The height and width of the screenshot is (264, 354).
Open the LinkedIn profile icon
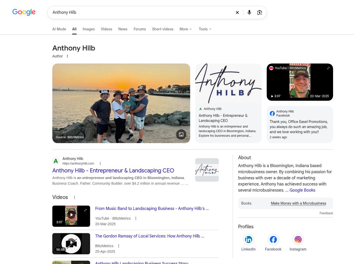point(248,240)
